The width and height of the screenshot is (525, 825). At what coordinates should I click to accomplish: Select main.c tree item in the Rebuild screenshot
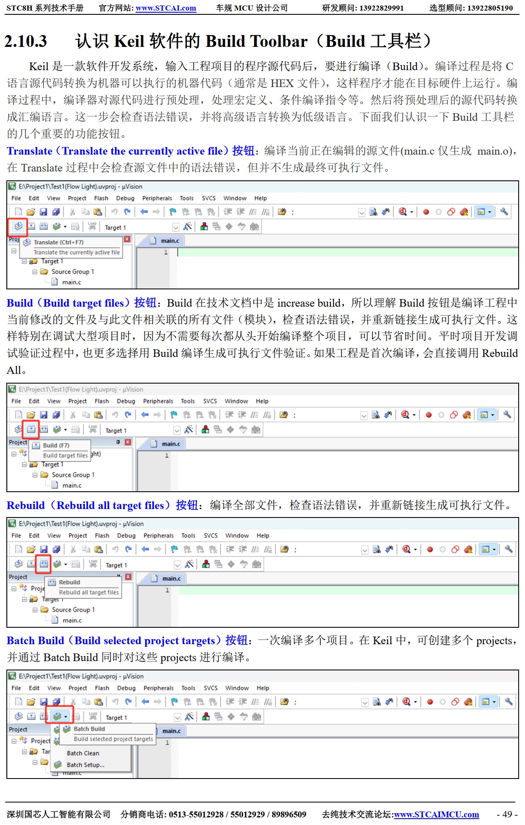pyautogui.click(x=72, y=621)
